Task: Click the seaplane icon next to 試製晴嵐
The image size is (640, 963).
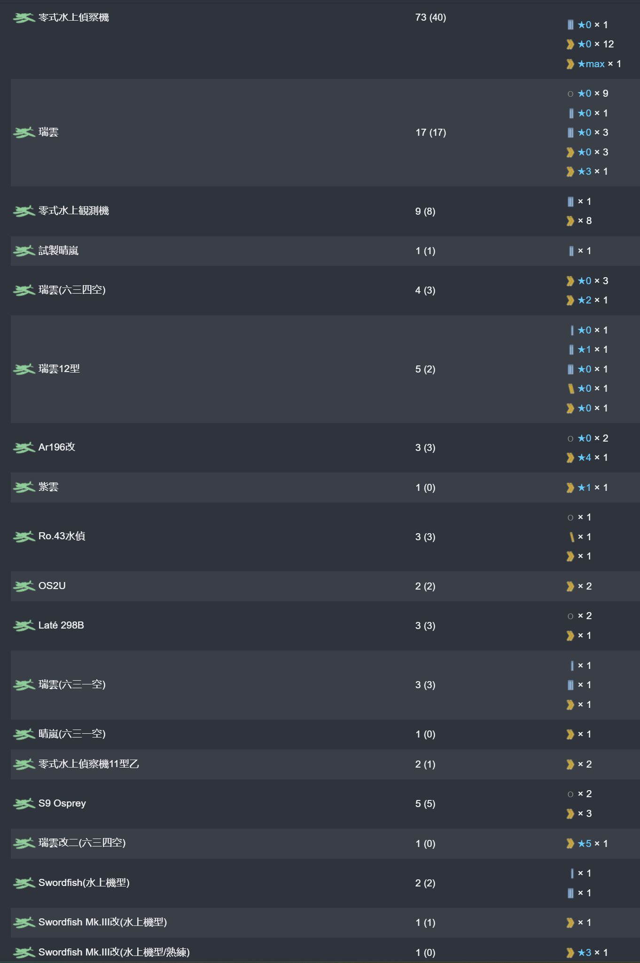Action: (x=24, y=251)
